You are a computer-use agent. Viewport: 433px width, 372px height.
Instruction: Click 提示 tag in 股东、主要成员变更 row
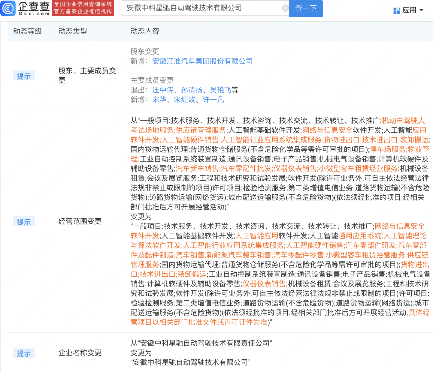[x=24, y=76]
